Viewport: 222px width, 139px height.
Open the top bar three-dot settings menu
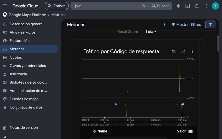[206, 6]
